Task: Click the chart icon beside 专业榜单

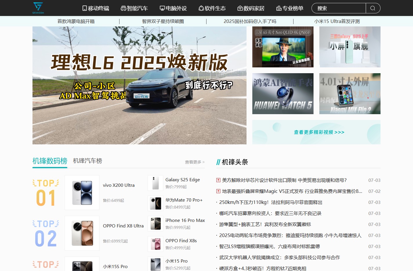Action: (279, 8)
